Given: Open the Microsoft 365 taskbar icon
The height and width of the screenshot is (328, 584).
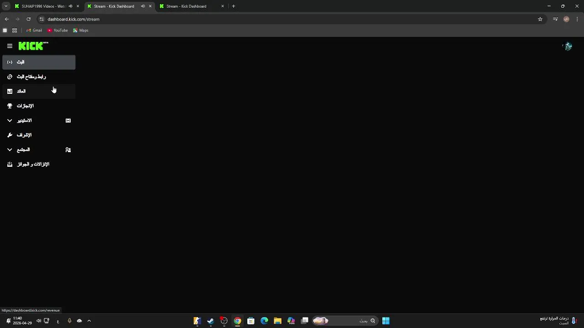Looking at the screenshot, I should (x=291, y=321).
